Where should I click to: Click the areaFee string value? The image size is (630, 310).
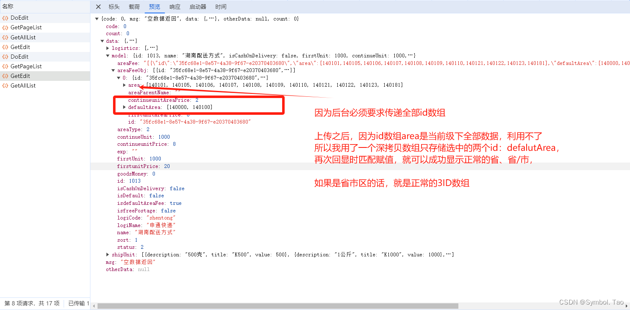[x=386, y=63]
